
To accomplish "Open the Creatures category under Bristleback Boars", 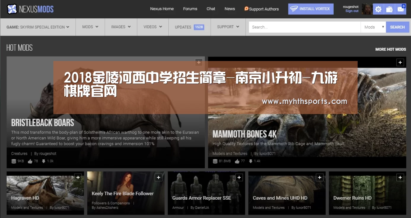I will pyautogui.click(x=19, y=154).
